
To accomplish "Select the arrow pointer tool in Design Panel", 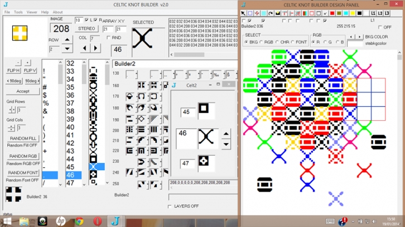I will pos(244,13).
